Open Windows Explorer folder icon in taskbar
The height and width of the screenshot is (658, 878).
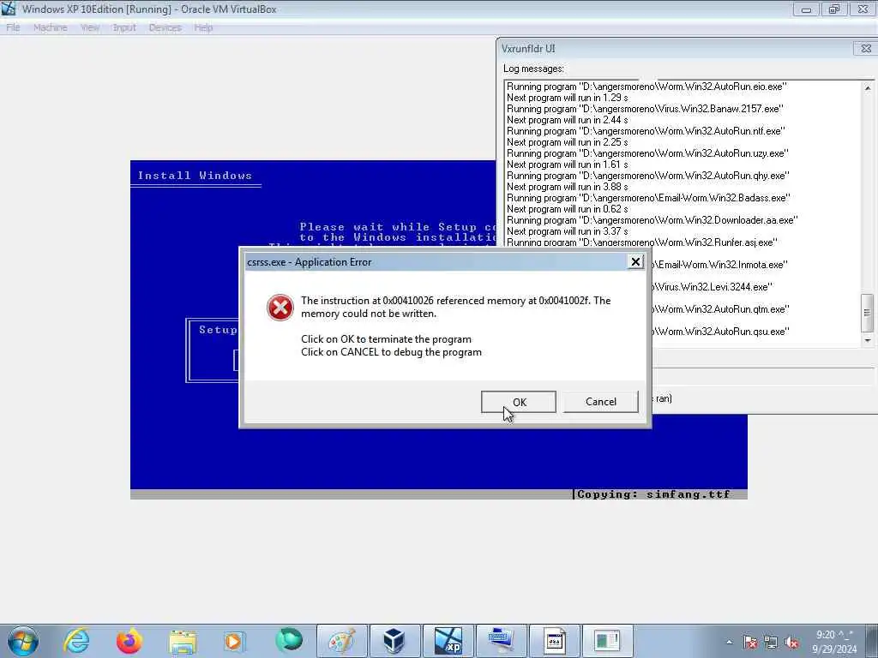click(183, 641)
